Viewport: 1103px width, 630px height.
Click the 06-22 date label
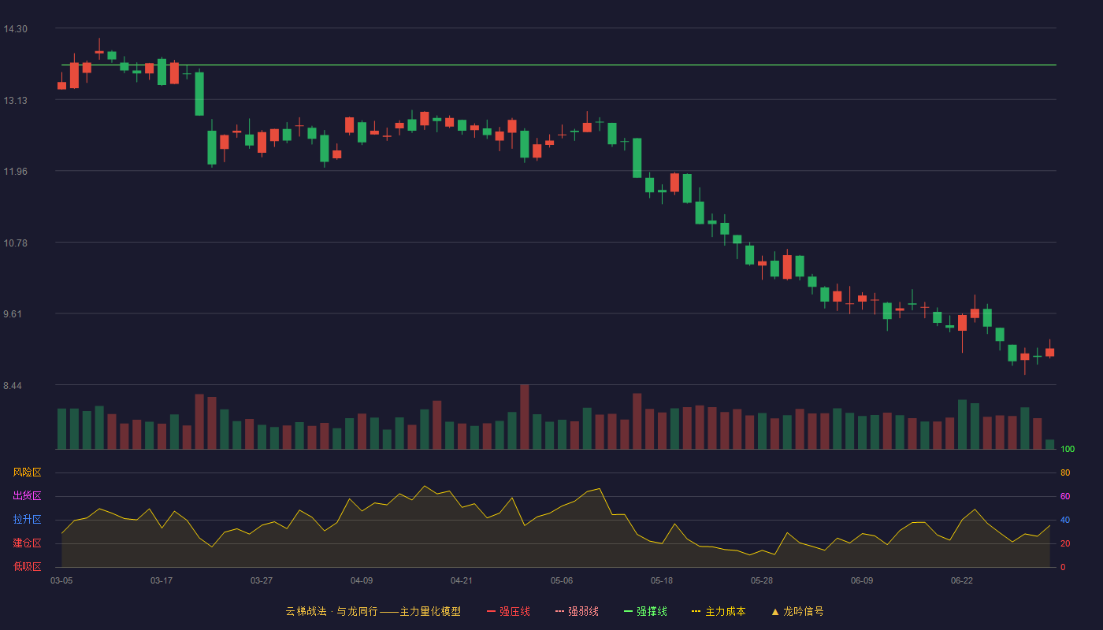pos(962,580)
